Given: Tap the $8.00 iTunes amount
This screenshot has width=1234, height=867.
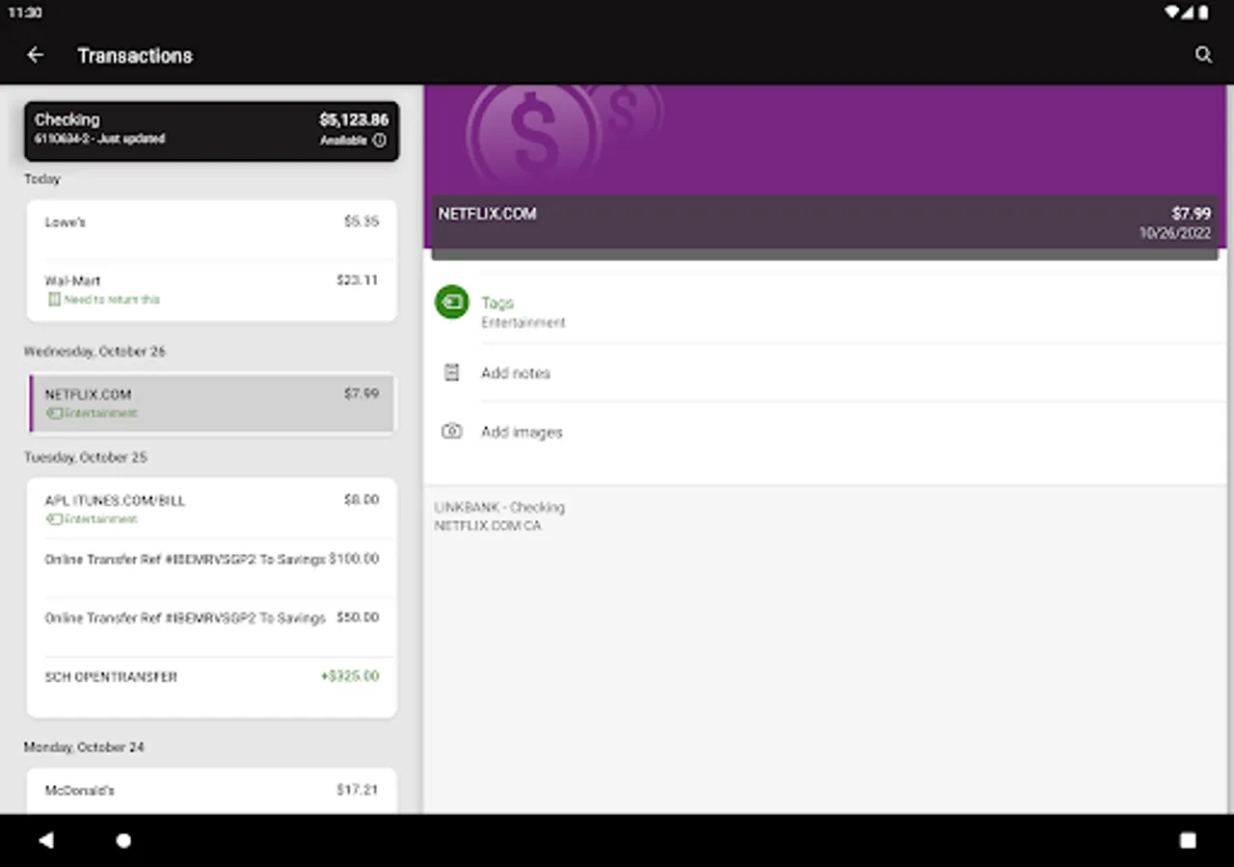Looking at the screenshot, I should (362, 500).
